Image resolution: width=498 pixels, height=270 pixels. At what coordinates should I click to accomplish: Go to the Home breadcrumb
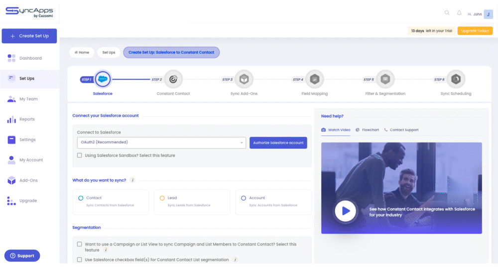coord(82,52)
